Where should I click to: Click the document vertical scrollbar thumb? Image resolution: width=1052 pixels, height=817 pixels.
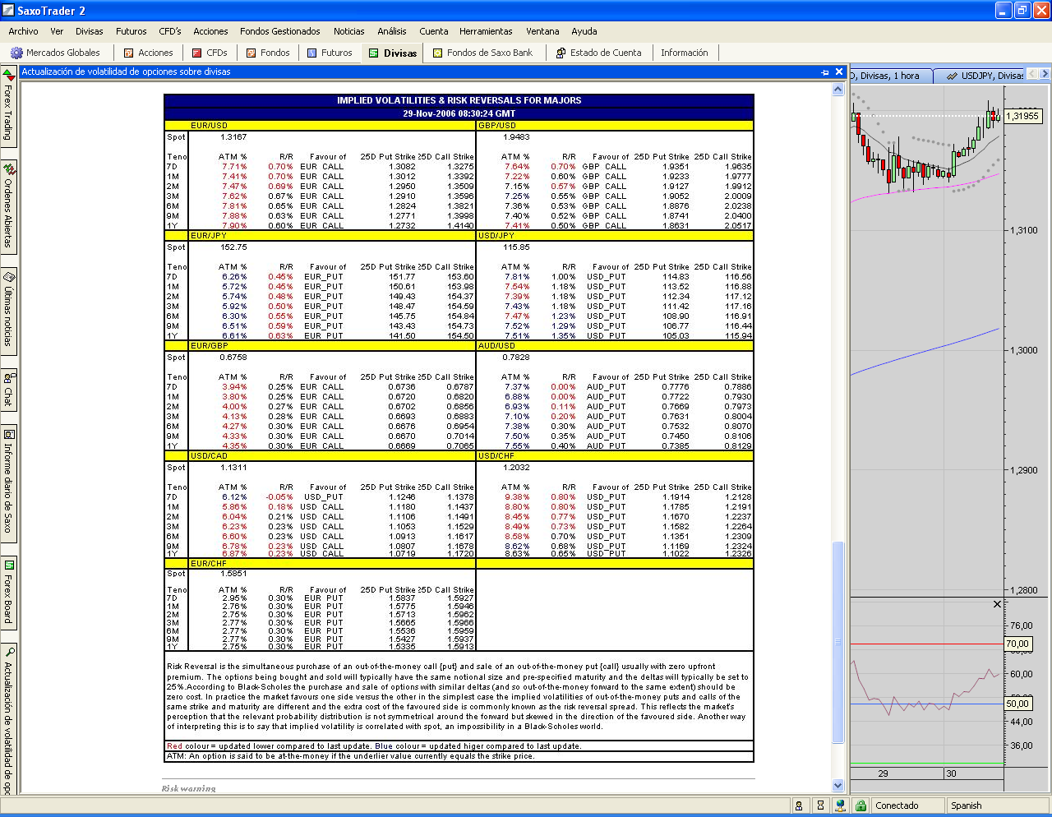coord(838,642)
